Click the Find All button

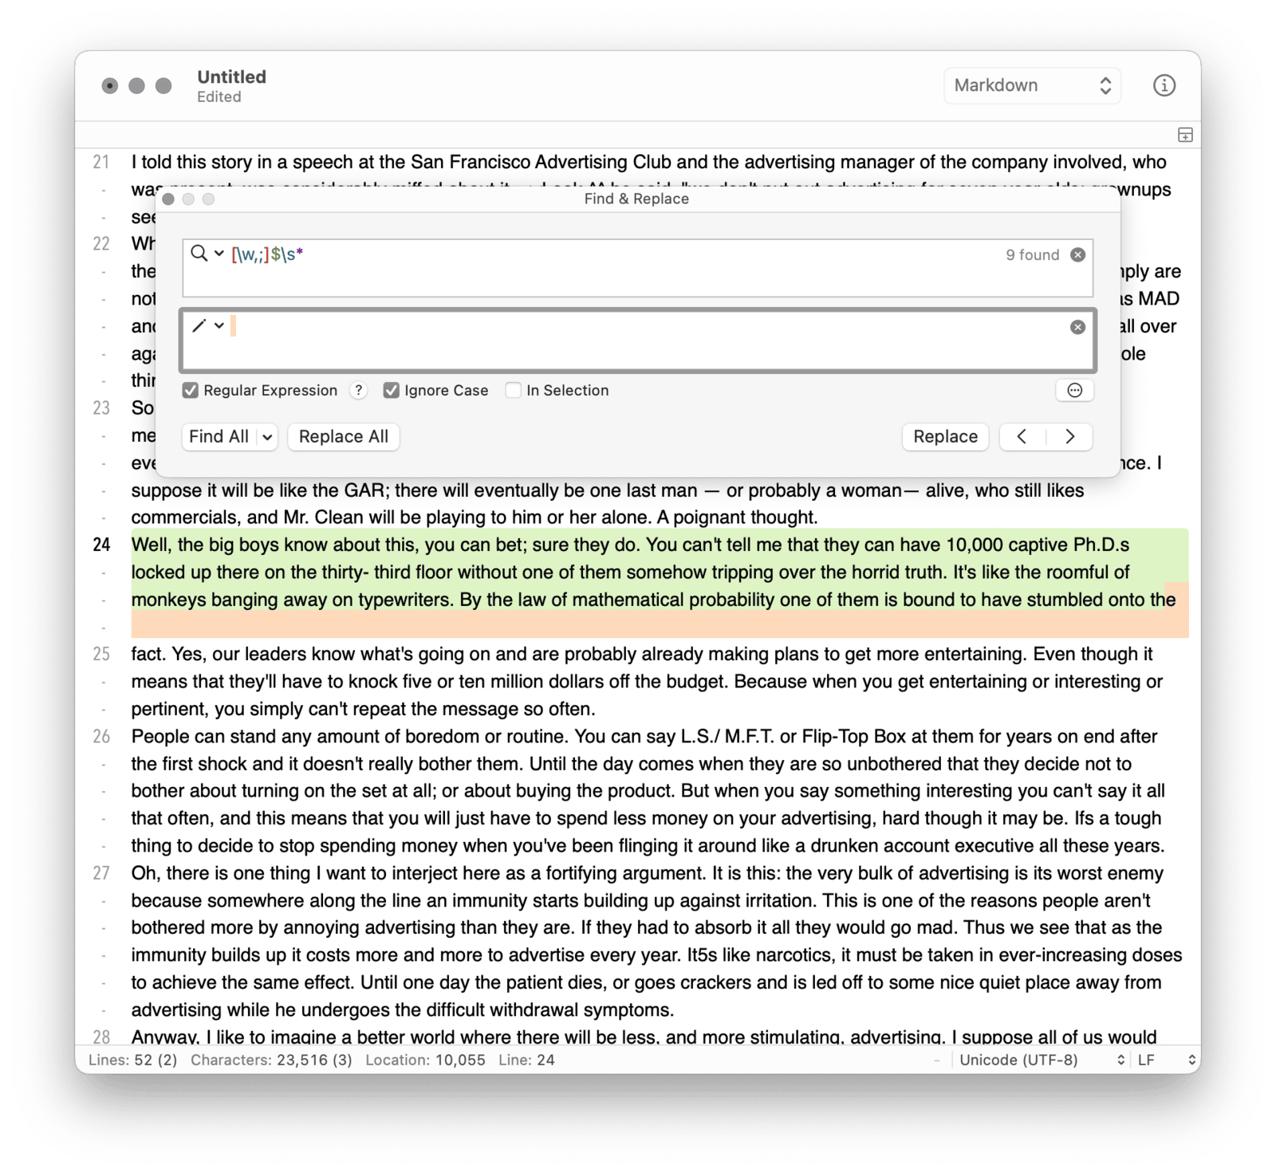tap(219, 436)
